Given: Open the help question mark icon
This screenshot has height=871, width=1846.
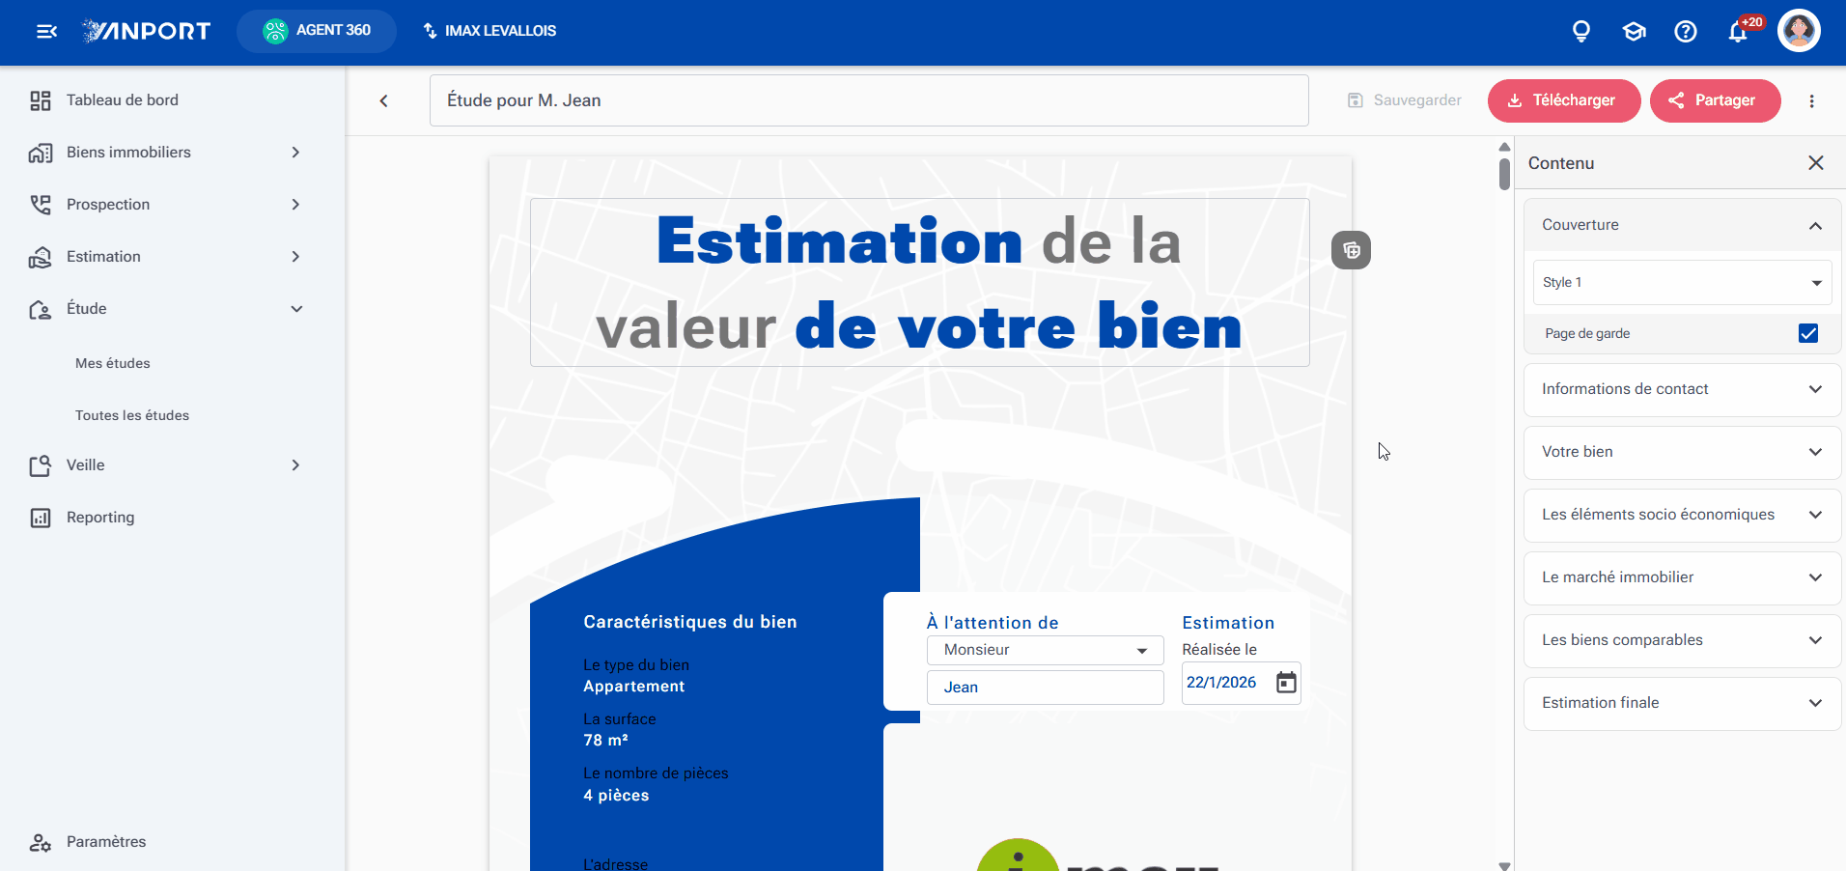Looking at the screenshot, I should coord(1686,32).
